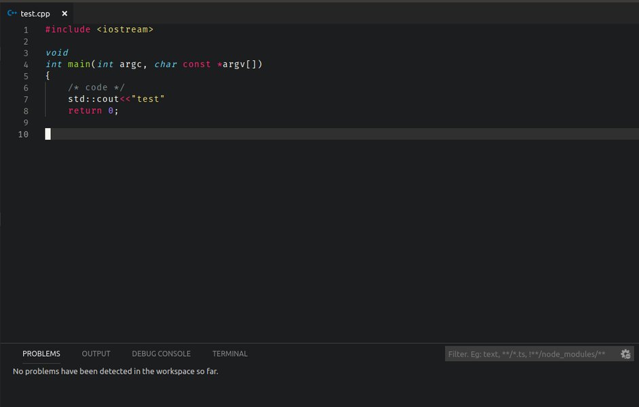Close the test.cpp tab

click(x=64, y=14)
